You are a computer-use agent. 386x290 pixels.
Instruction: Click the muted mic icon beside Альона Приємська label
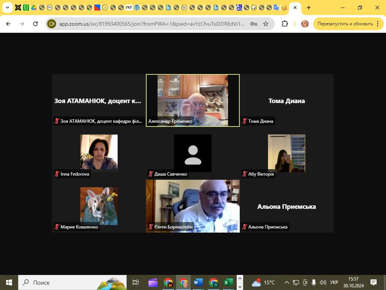244,227
